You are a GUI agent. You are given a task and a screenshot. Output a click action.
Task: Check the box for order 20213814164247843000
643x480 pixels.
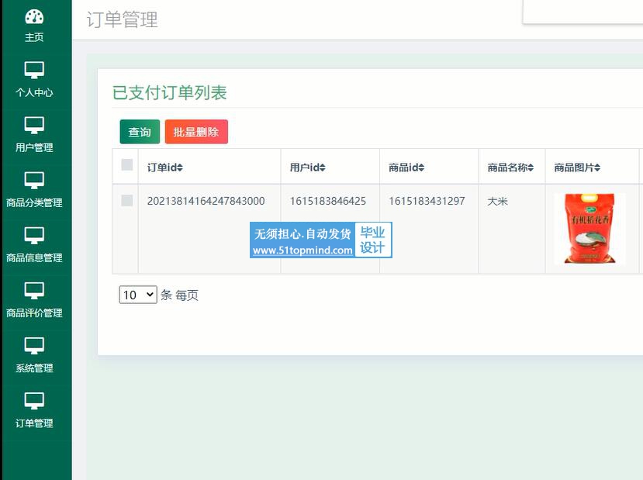[x=127, y=201]
